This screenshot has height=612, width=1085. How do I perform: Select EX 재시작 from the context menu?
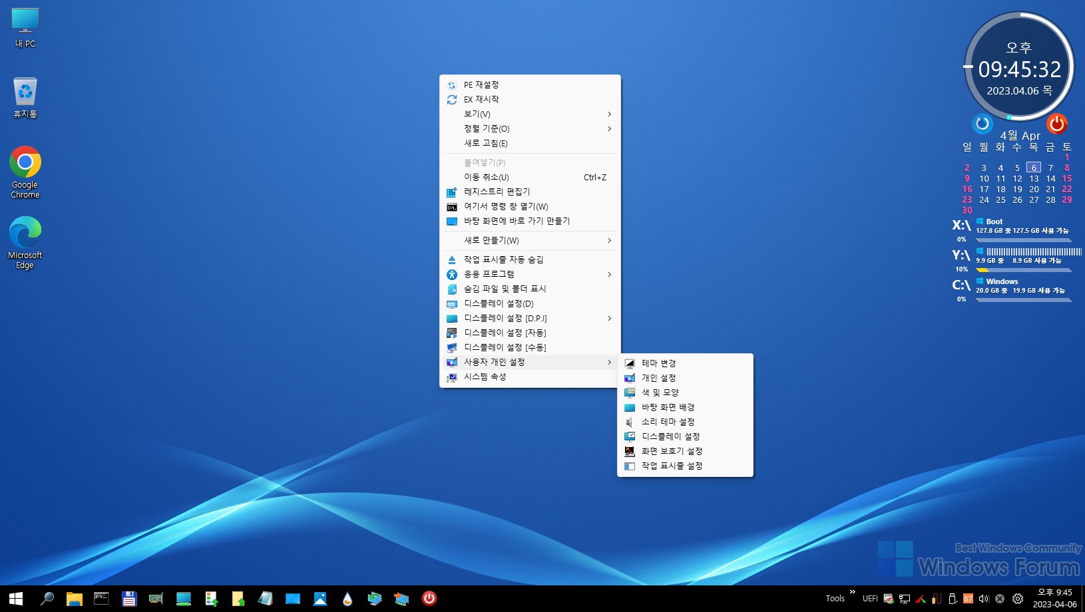pos(530,100)
